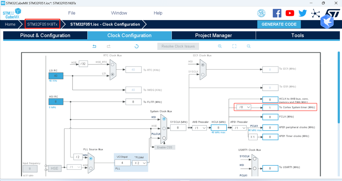Image resolution: width=342 pixels, height=181 pixels.
Task: Go to the Home breadcrumb
Action: [x=10, y=24]
